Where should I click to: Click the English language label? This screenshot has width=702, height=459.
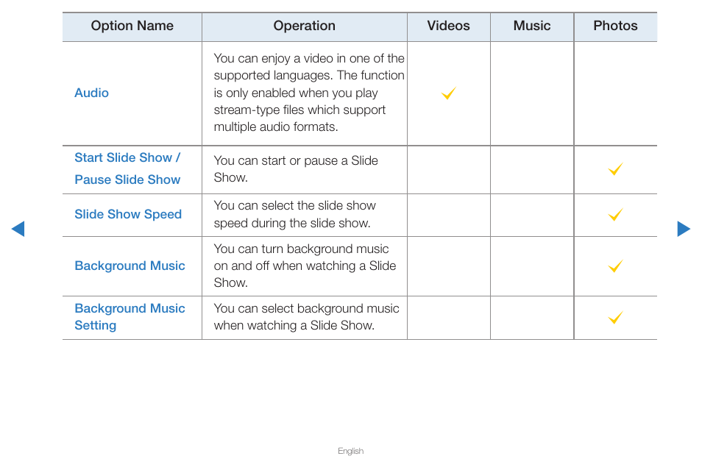coord(350,451)
